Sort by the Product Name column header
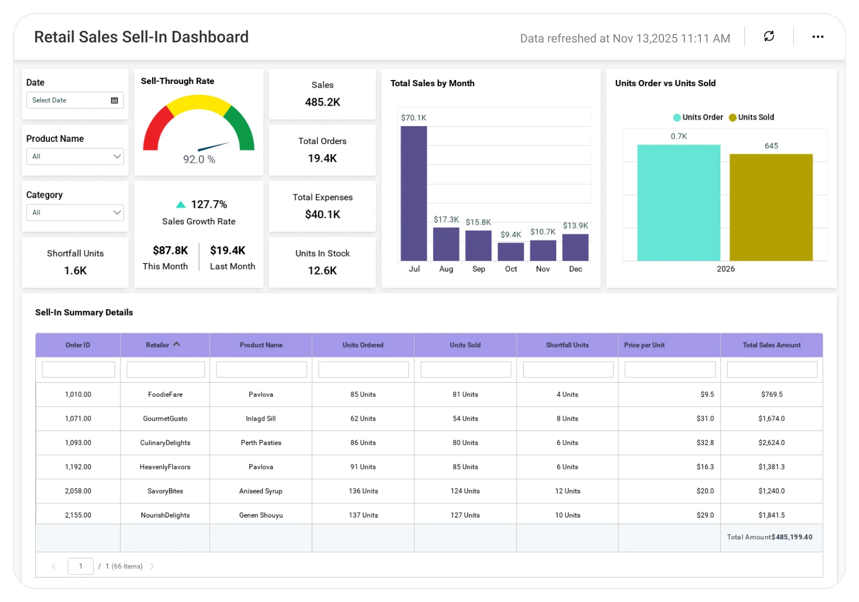 tap(261, 345)
